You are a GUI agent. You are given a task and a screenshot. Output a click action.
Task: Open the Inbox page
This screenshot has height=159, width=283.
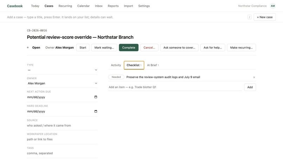(x=99, y=6)
